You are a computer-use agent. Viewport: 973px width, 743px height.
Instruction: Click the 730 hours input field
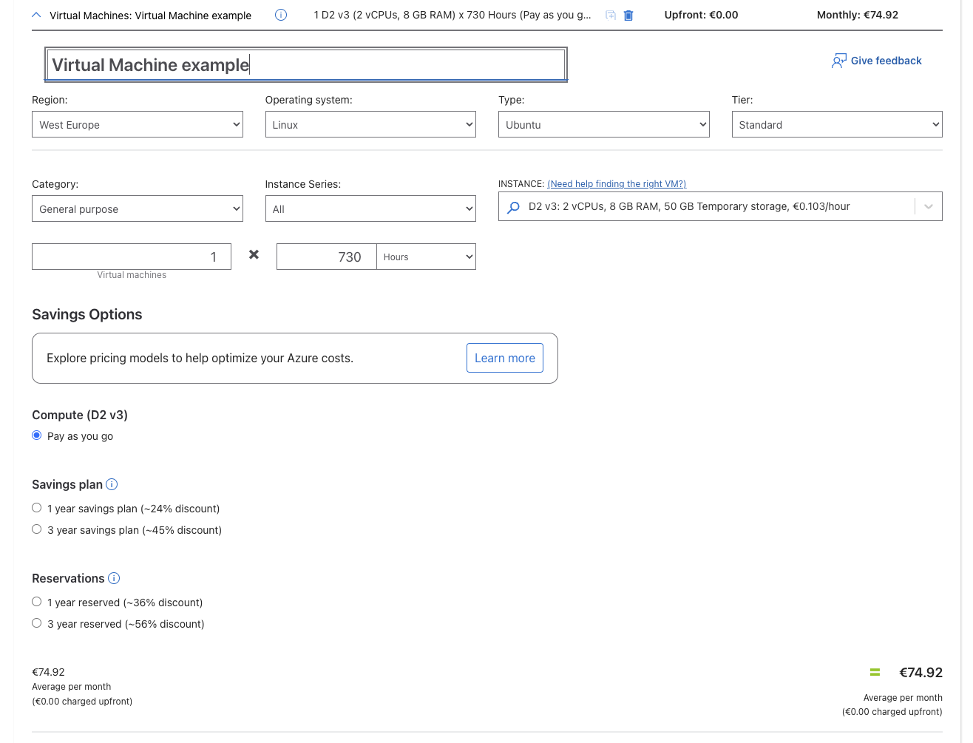(326, 257)
